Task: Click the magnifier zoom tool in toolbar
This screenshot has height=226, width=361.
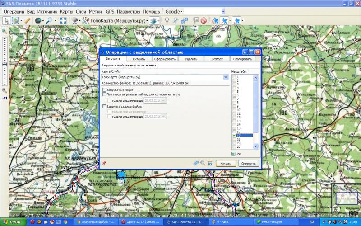Action: [49, 20]
